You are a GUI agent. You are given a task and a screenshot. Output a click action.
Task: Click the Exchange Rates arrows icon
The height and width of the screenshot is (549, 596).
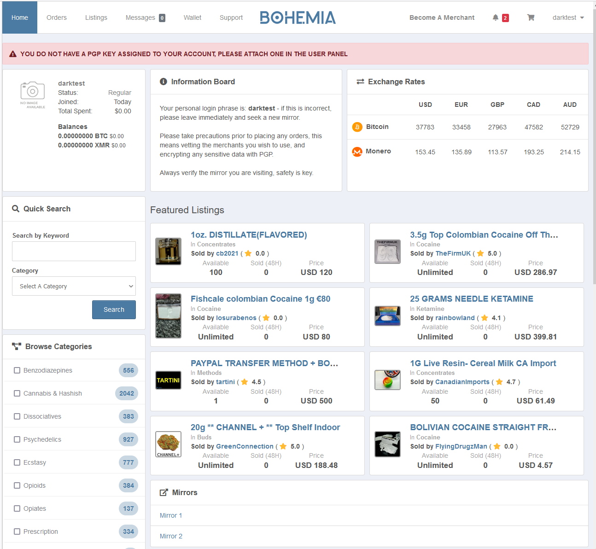pyautogui.click(x=360, y=82)
